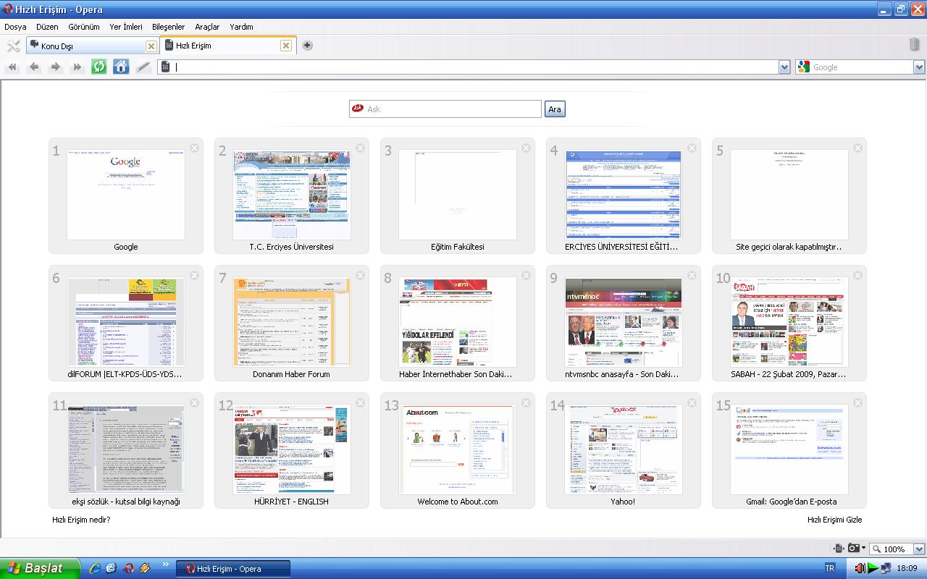This screenshot has height=579, width=927.
Task: Click the volume icon in system tray
Action: (x=860, y=568)
